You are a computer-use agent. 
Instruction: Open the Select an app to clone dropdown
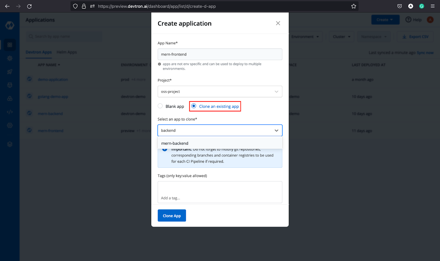point(220,130)
